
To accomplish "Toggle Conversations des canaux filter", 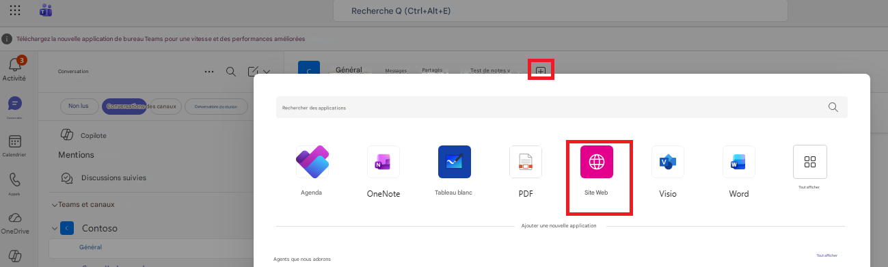I will click(142, 107).
